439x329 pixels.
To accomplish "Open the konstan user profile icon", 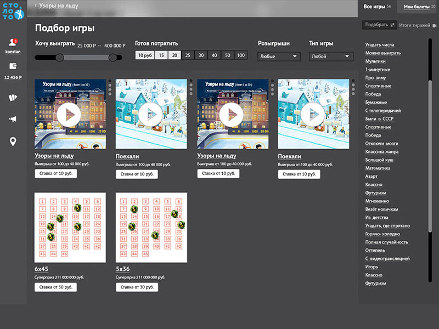I will click(x=13, y=43).
